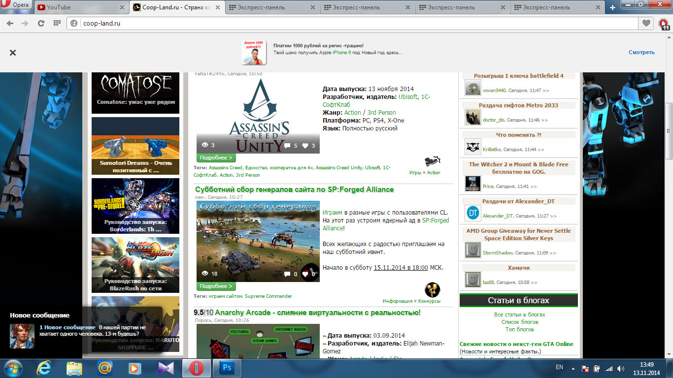Like Assassin's Creed post via heart
The width and height of the screenshot is (673, 378).
click(305, 146)
